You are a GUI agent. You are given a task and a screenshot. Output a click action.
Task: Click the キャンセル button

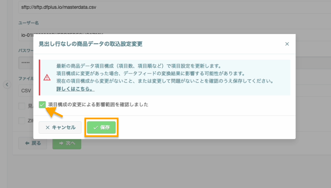[x=60, y=127]
